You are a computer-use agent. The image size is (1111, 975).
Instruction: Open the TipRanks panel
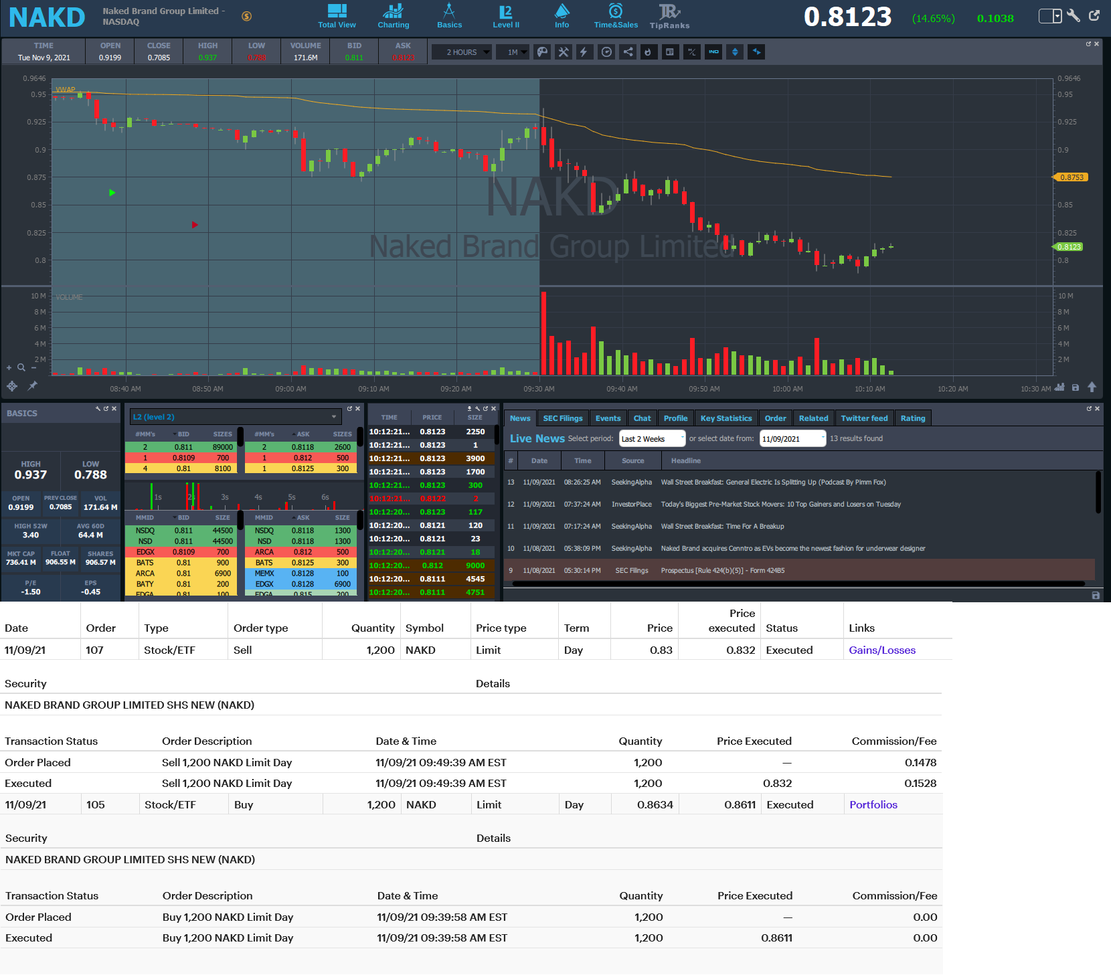[x=669, y=16]
